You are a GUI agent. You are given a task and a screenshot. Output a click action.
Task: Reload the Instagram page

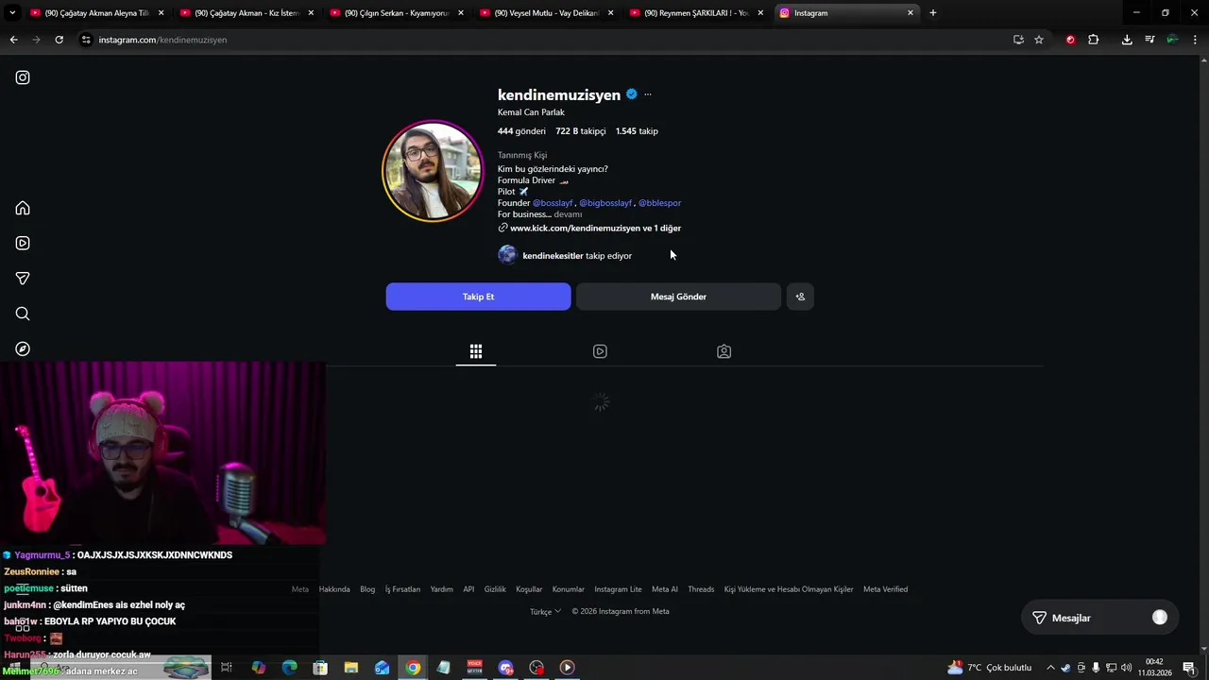(x=59, y=40)
